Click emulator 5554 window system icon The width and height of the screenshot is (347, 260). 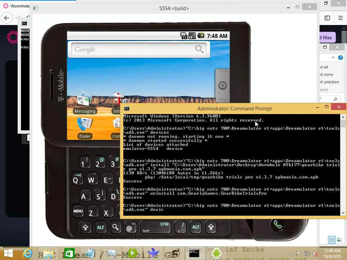click(x=35, y=8)
